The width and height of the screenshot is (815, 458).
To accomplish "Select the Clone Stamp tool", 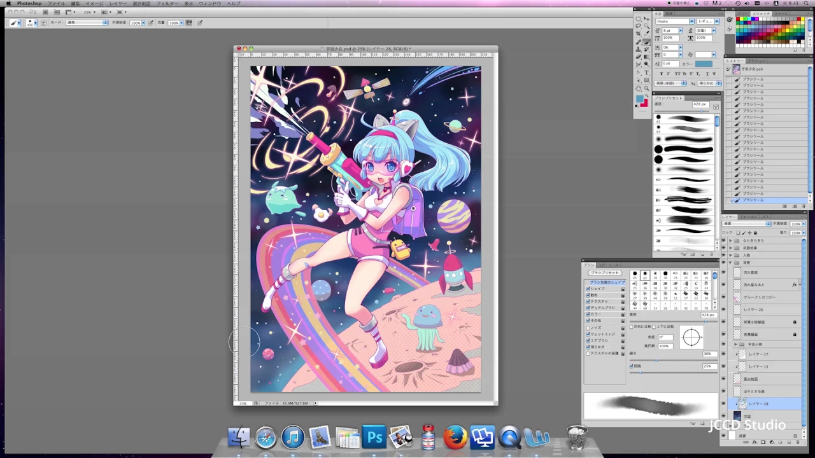I will pyautogui.click(x=638, y=49).
